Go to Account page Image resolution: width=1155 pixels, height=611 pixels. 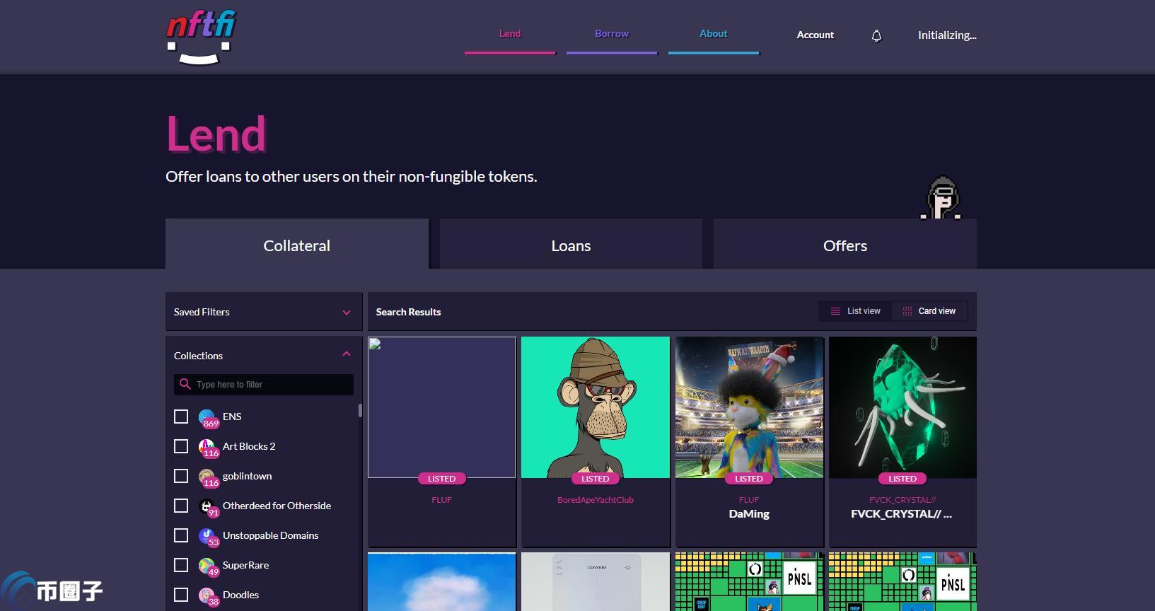815,35
